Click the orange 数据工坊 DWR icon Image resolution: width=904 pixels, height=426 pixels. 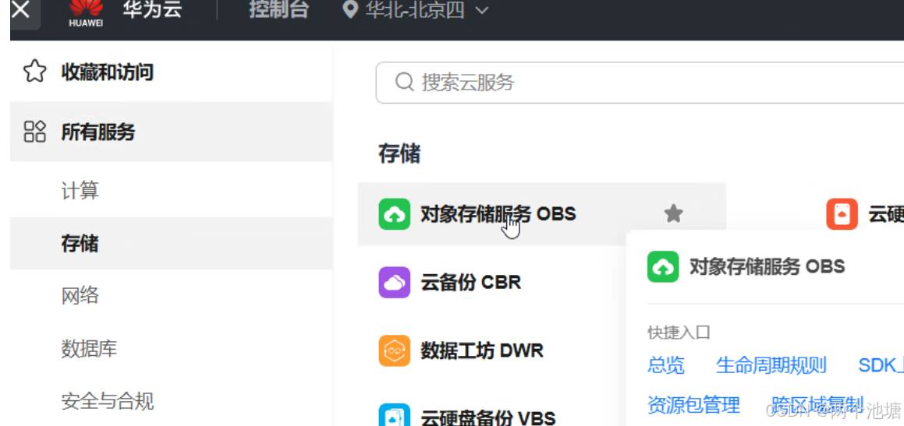tap(395, 350)
